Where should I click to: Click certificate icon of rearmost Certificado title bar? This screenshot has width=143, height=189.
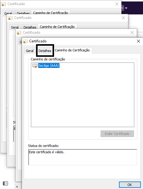(x=4, y=5)
